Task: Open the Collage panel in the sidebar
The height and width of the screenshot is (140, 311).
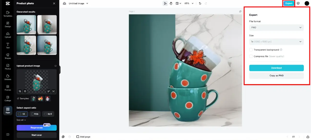Action: (8, 99)
